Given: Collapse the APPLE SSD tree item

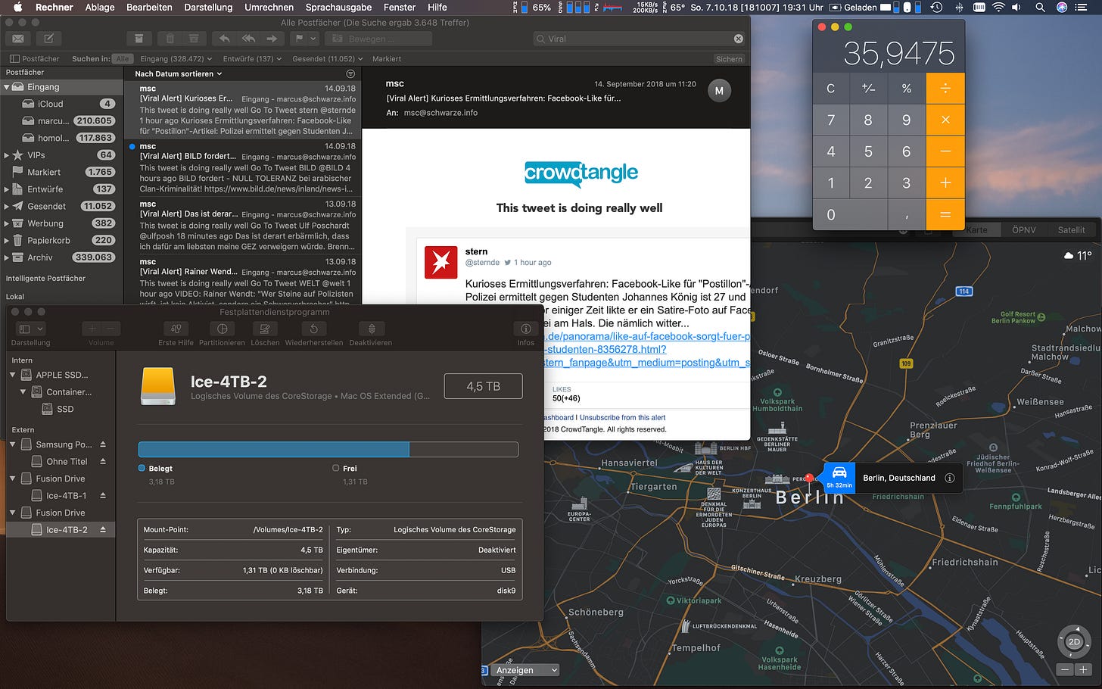Looking at the screenshot, I should coord(13,375).
